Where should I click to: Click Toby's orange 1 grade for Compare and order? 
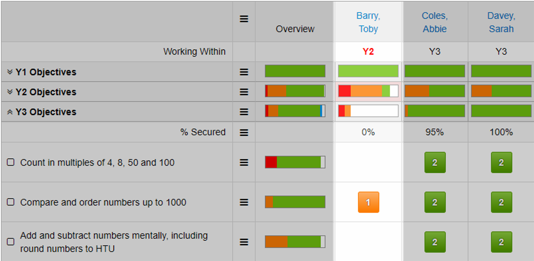[368, 202]
